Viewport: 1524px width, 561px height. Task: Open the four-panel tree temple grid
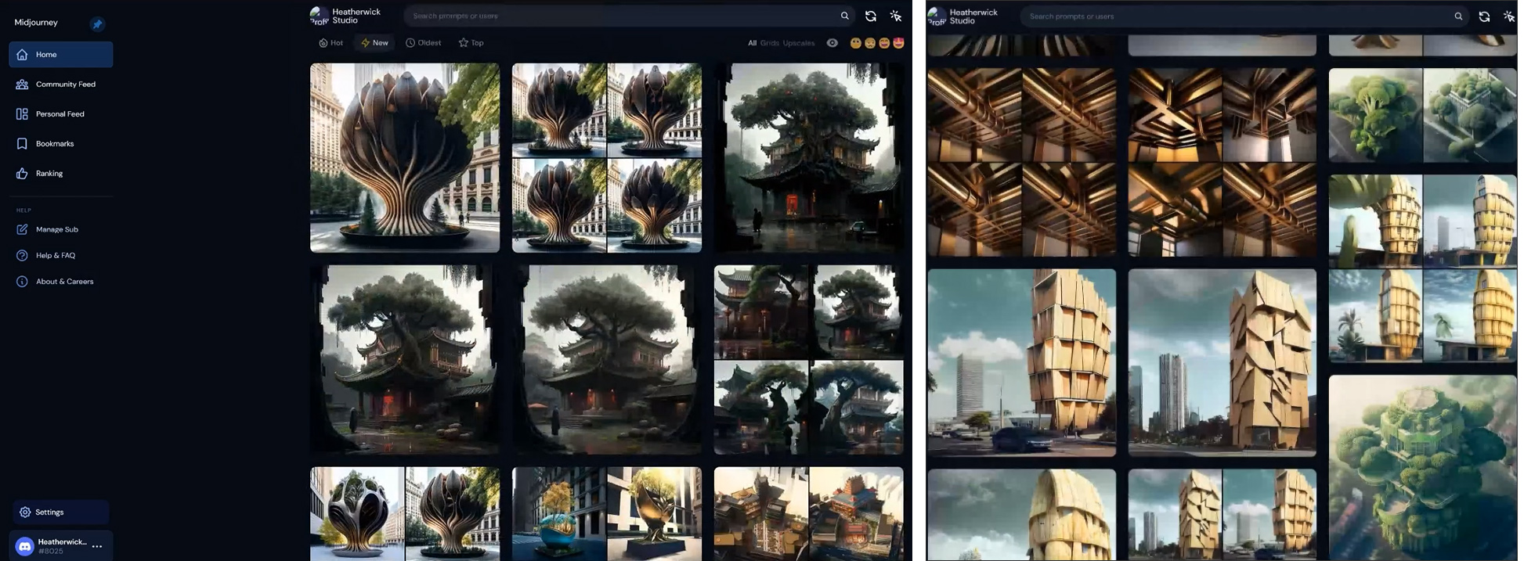809,360
